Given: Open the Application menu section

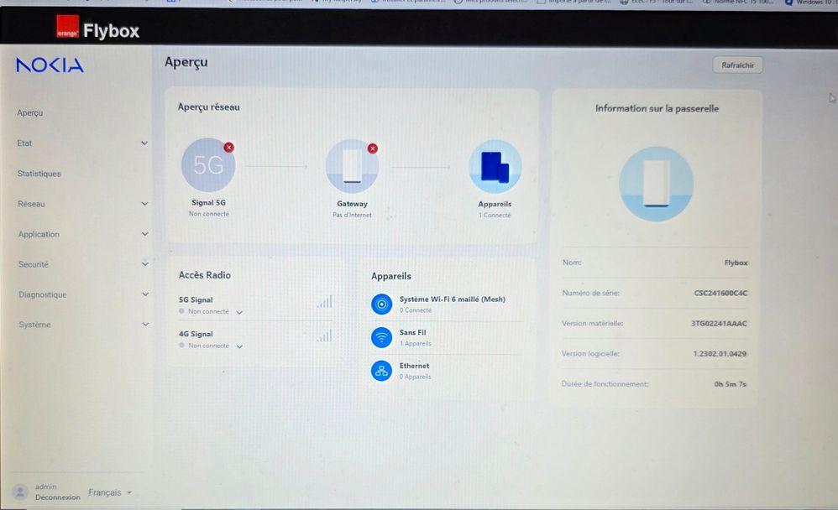Looking at the screenshot, I should [39, 234].
